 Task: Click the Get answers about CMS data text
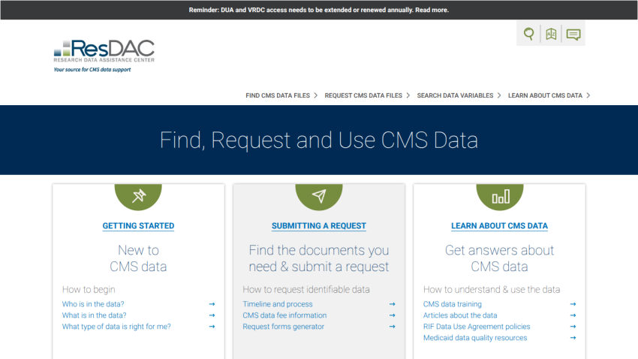click(x=500, y=258)
